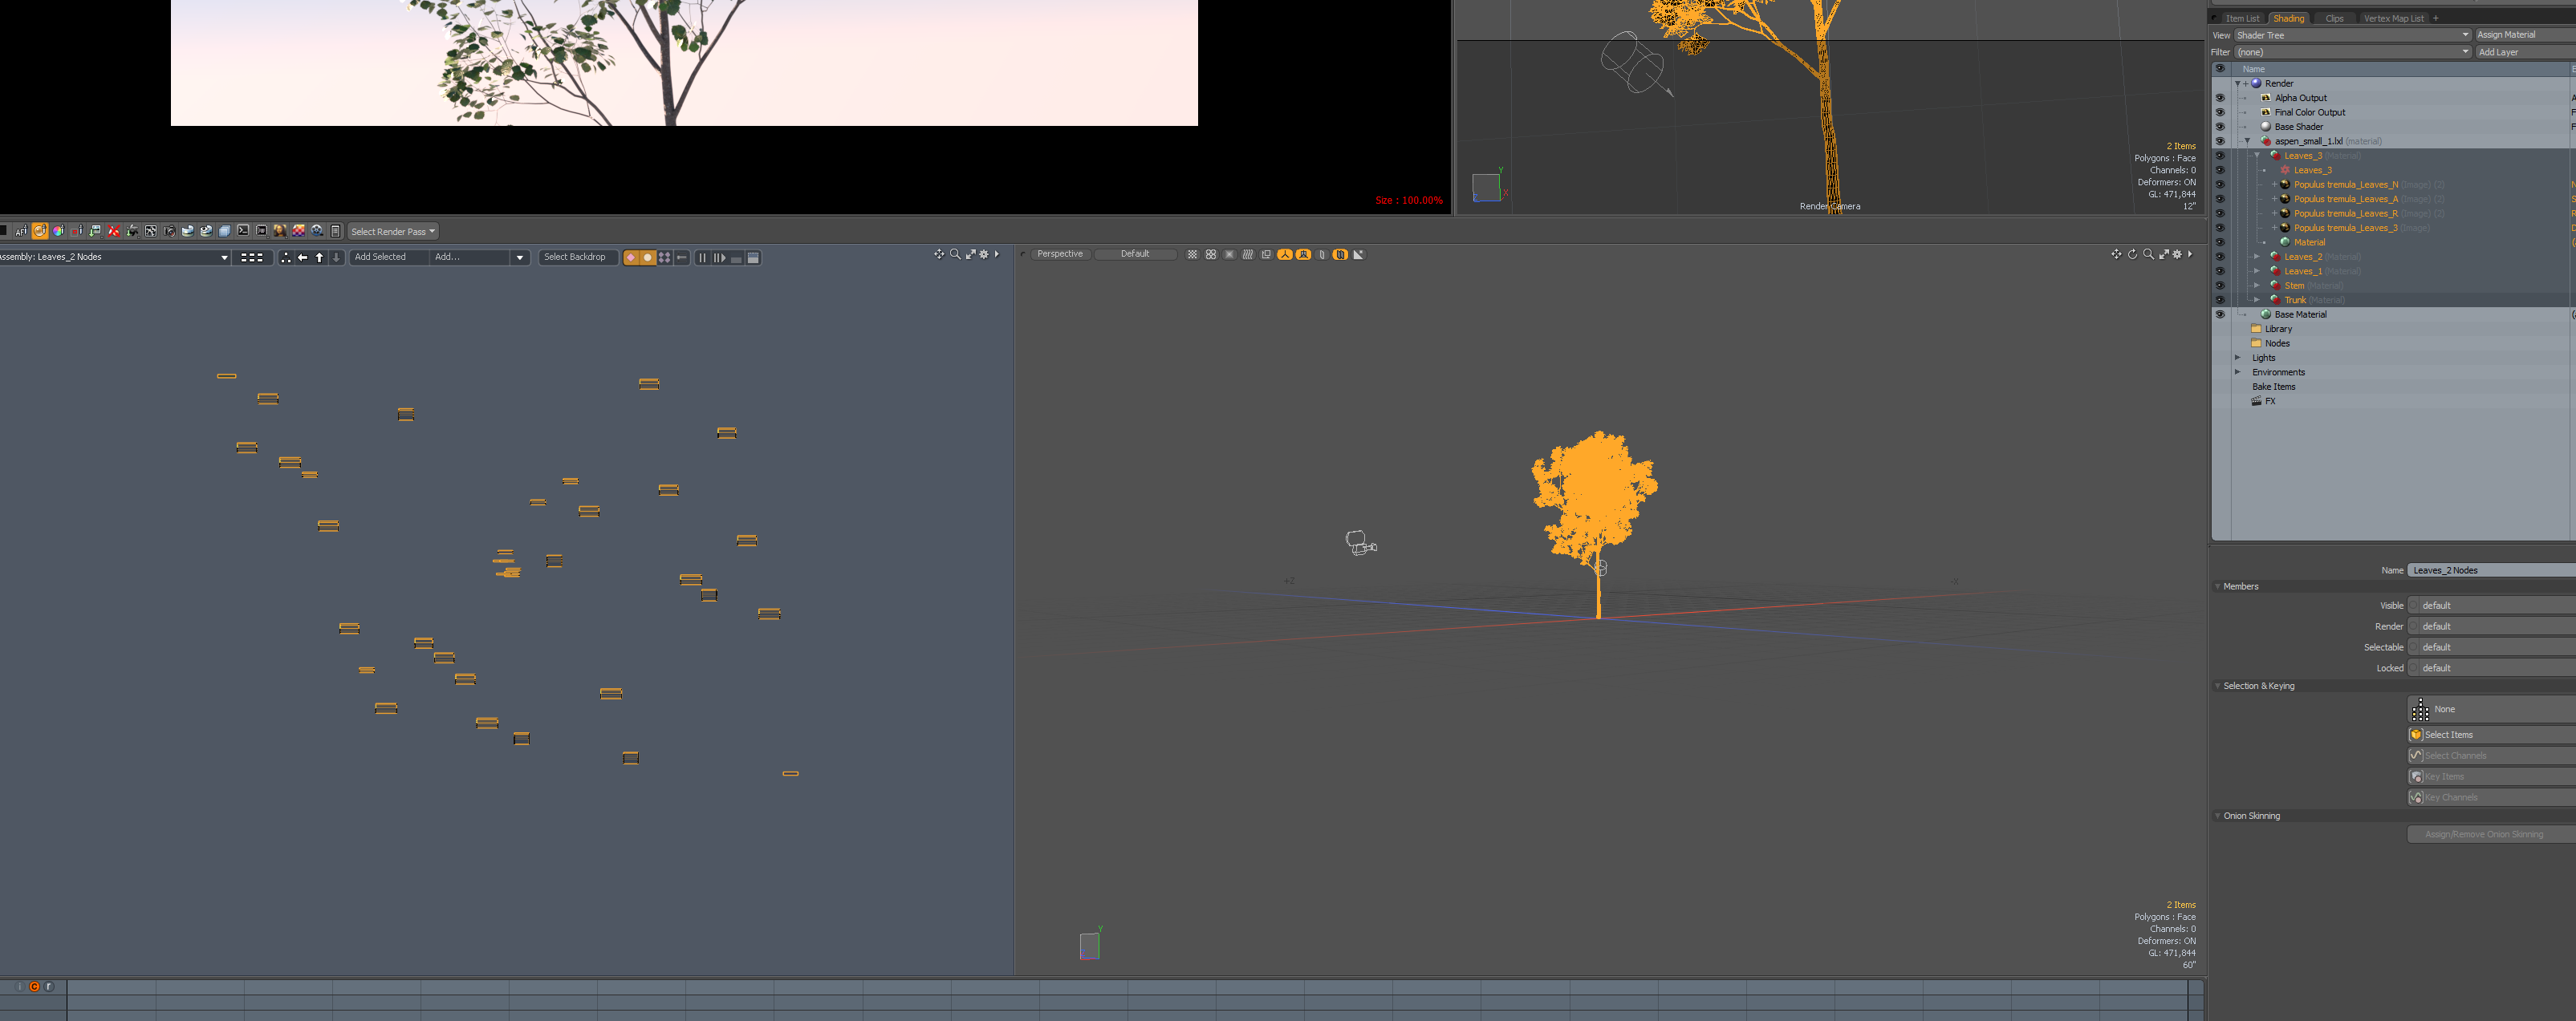The image size is (2576, 1021).
Task: Click the red X delete icon in toolbar
Action: [114, 231]
